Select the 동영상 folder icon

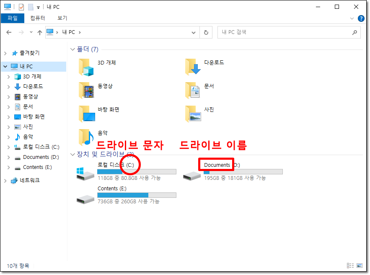[x=86, y=91]
